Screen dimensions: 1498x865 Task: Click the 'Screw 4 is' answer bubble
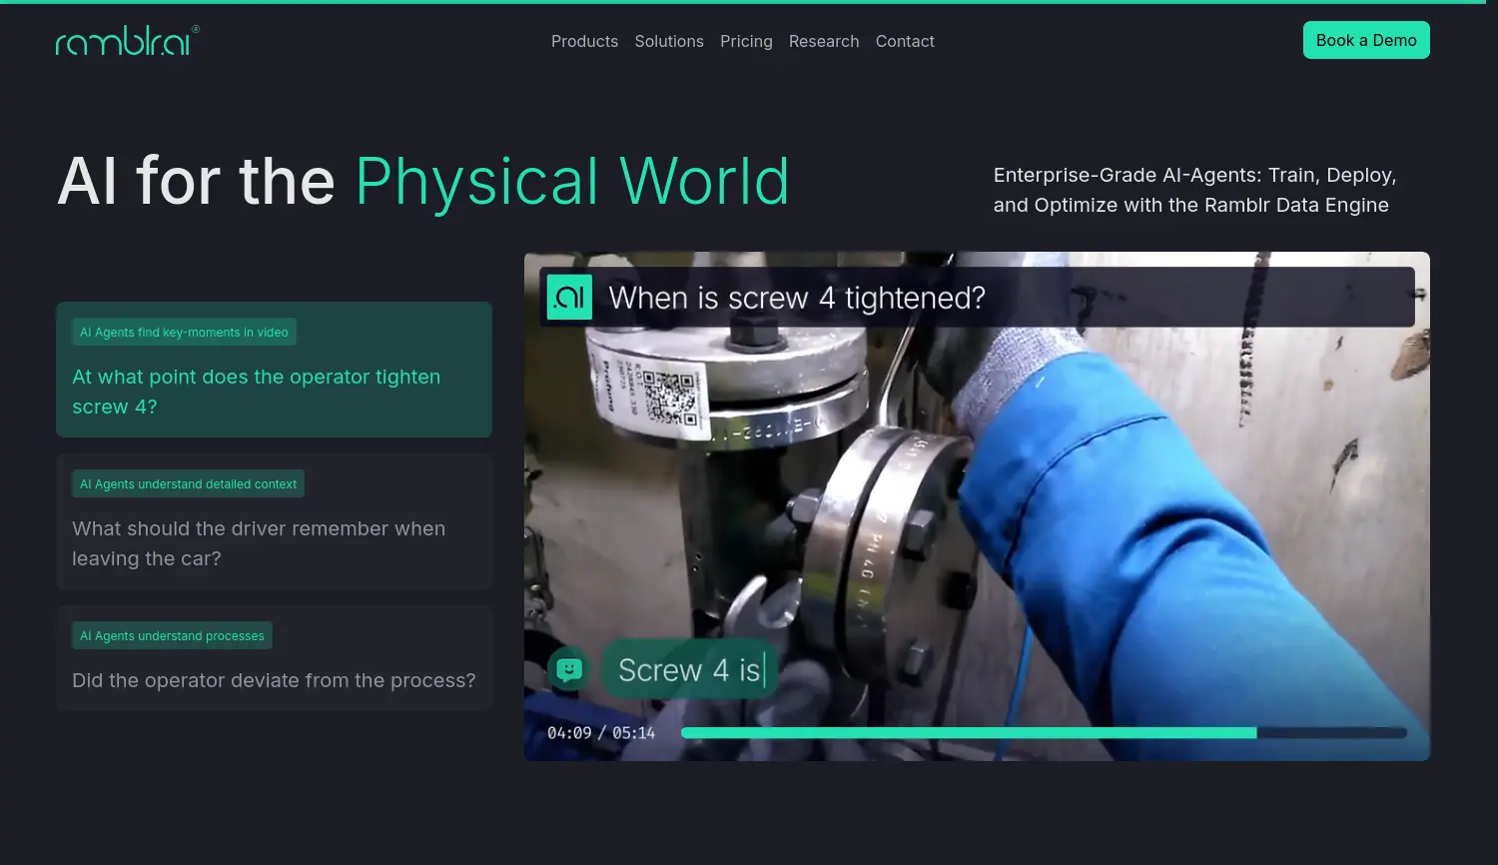[x=690, y=669]
